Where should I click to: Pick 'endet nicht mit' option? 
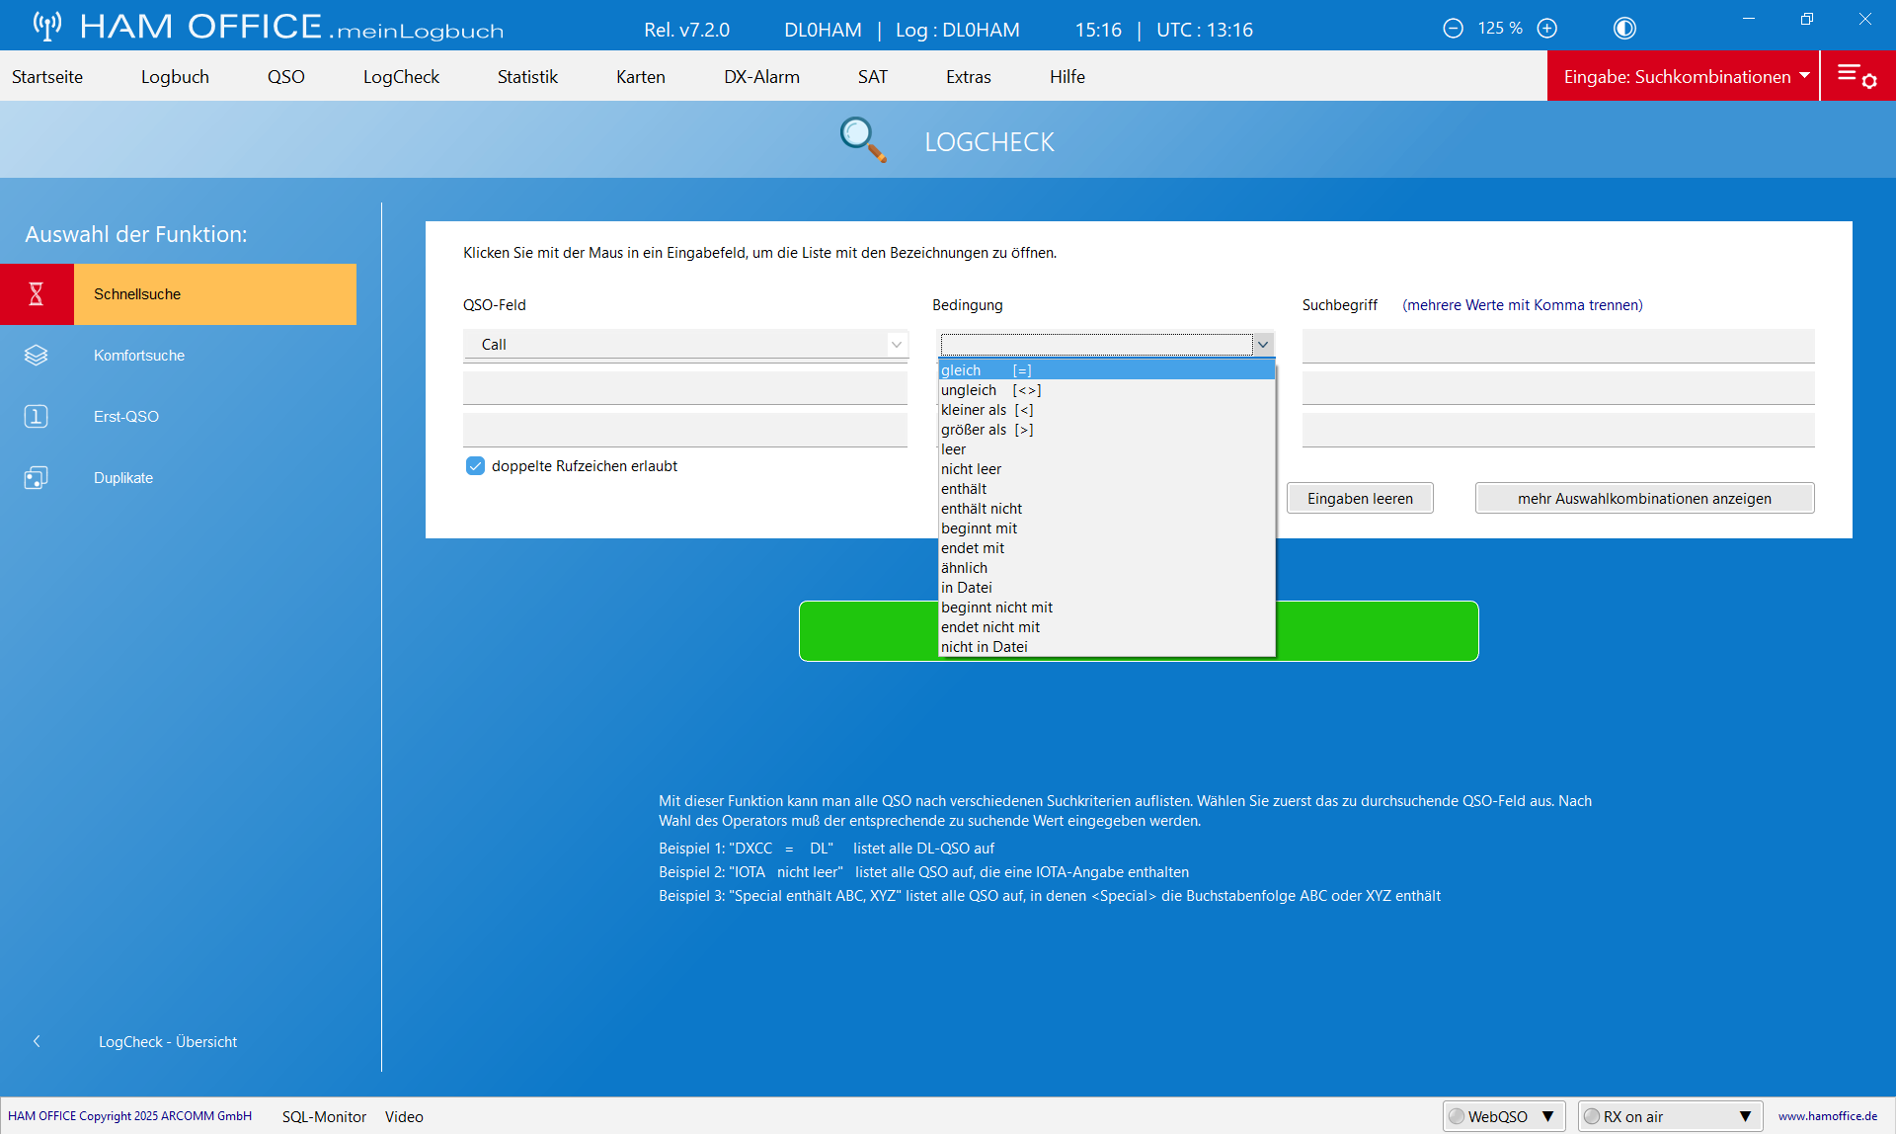[1106, 627]
